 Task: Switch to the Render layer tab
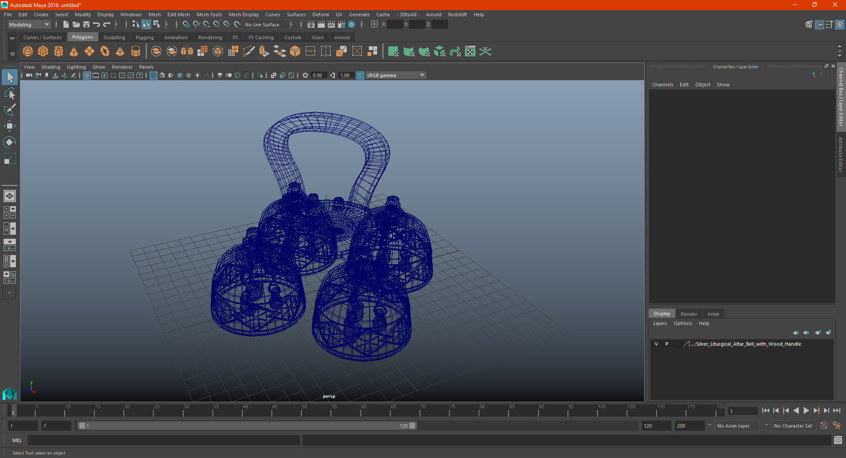[689, 314]
